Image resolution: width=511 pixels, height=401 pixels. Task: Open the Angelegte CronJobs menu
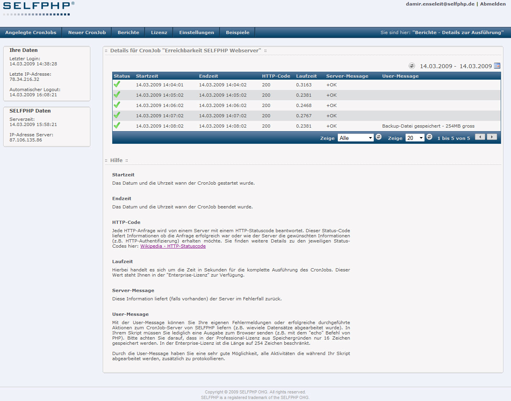click(x=31, y=32)
